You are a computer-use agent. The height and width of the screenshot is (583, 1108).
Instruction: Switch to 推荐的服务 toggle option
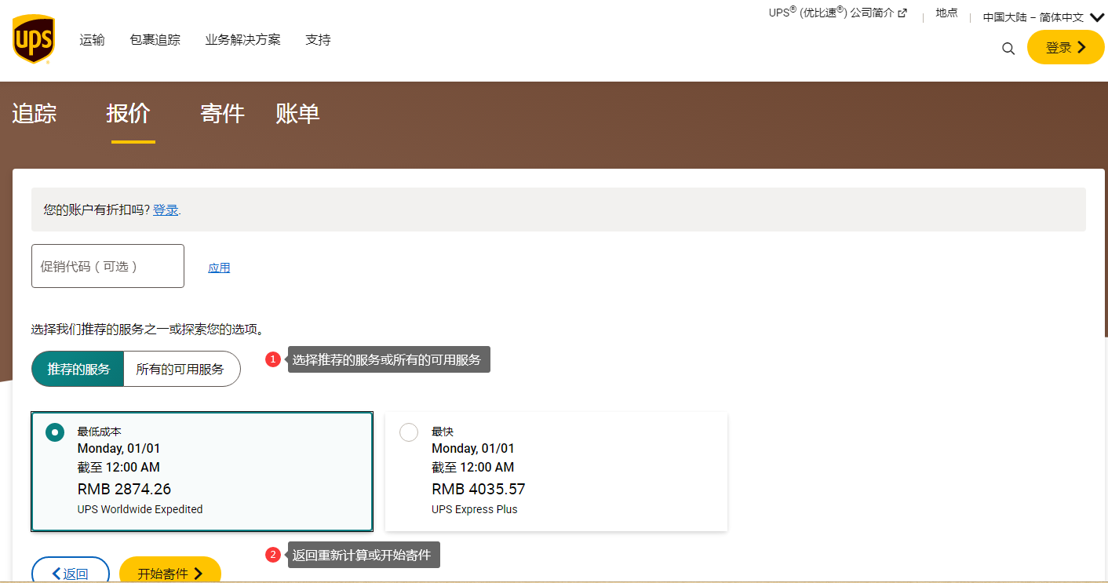click(x=78, y=369)
